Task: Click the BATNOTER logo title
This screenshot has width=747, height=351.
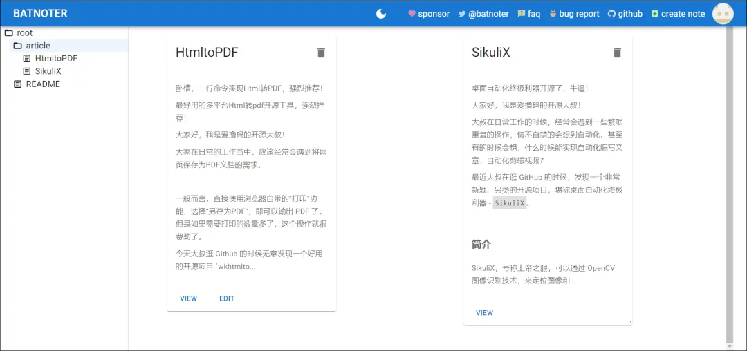Action: (x=40, y=14)
